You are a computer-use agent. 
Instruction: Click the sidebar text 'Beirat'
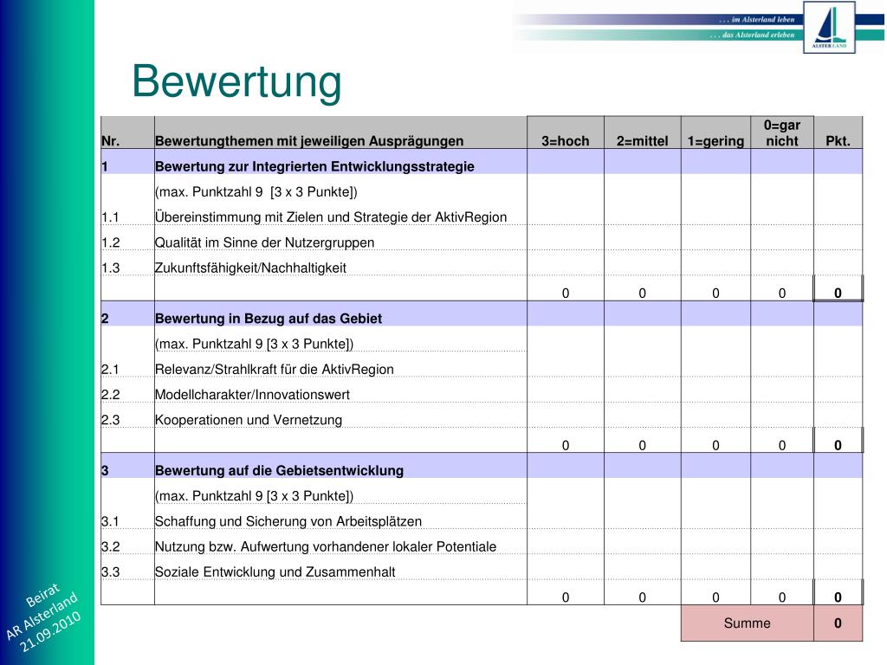[x=42, y=595]
